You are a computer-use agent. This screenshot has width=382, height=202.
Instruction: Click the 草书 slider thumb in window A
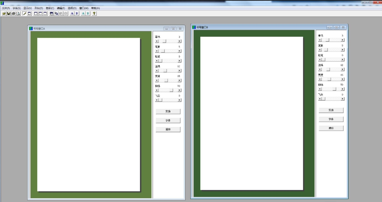164,41
